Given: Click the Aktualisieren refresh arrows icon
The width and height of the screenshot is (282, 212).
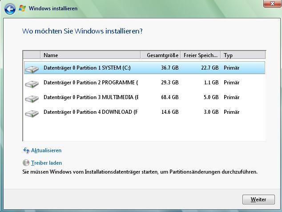Looking at the screenshot, I should [x=26, y=150].
